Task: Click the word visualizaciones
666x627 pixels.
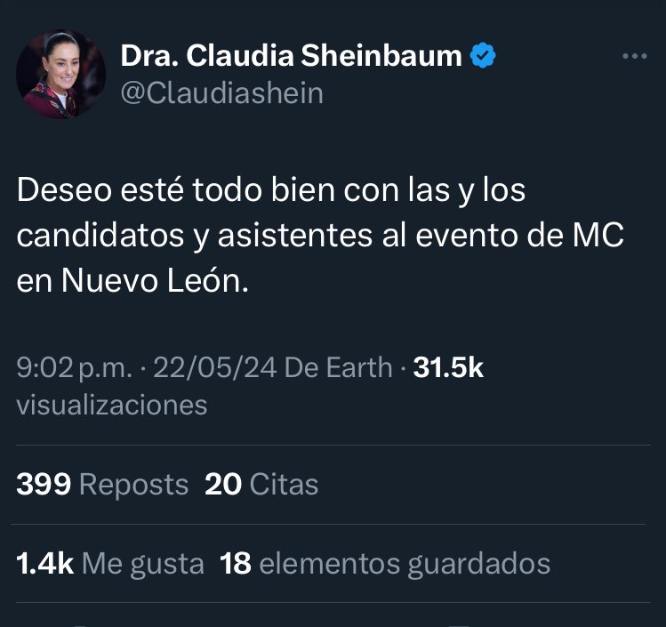Action: point(112,405)
